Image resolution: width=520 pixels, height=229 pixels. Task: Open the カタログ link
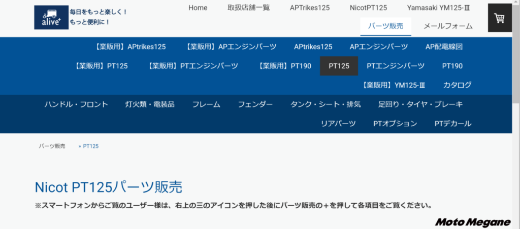[x=457, y=85]
